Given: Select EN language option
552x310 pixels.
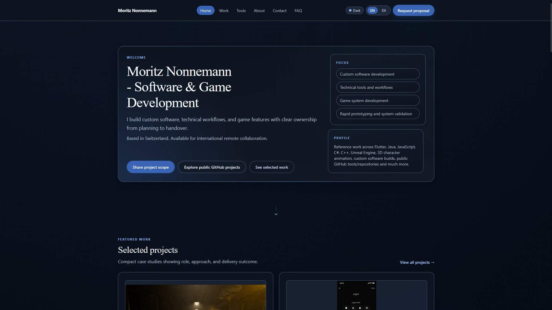Looking at the screenshot, I should pos(372,10).
